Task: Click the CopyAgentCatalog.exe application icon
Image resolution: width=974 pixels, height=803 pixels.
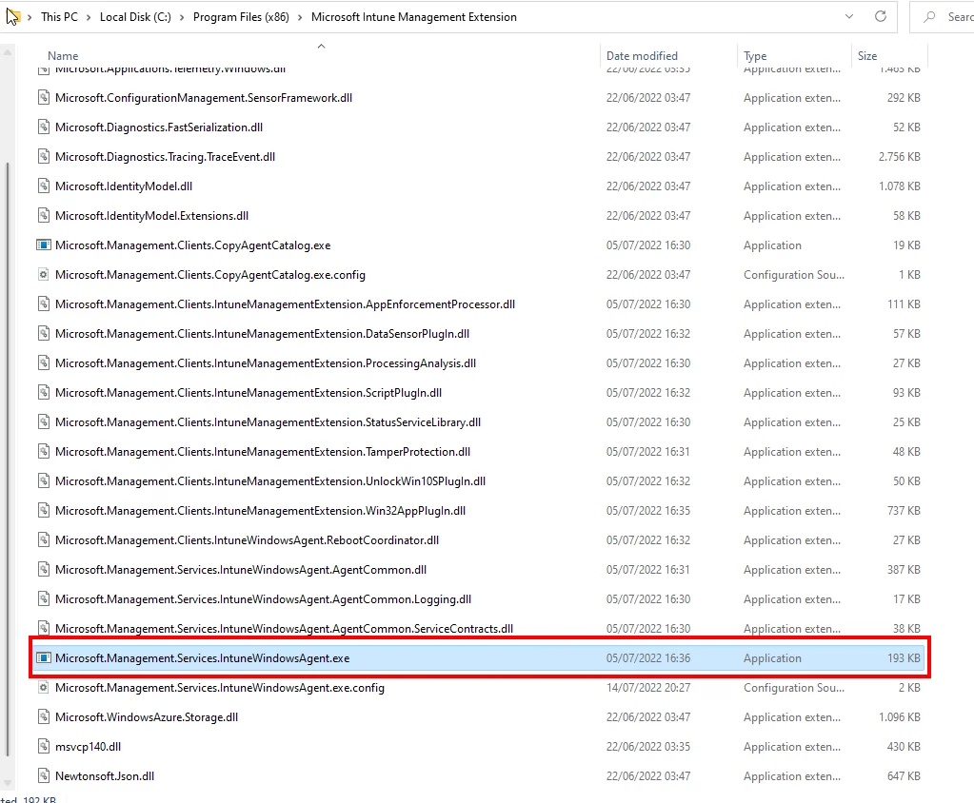Action: pyautogui.click(x=44, y=245)
